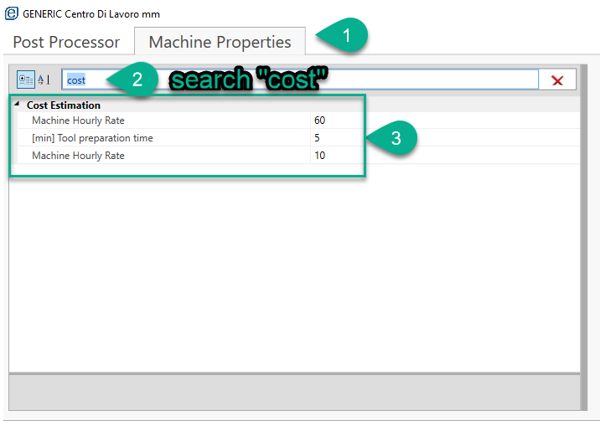This screenshot has width=600, height=436.
Task: Select the Tool preparation time property
Action: (x=92, y=138)
